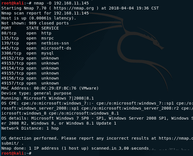The image size is (193, 156).
Task: Click the Nmap done summary line
Action: pos(75,148)
